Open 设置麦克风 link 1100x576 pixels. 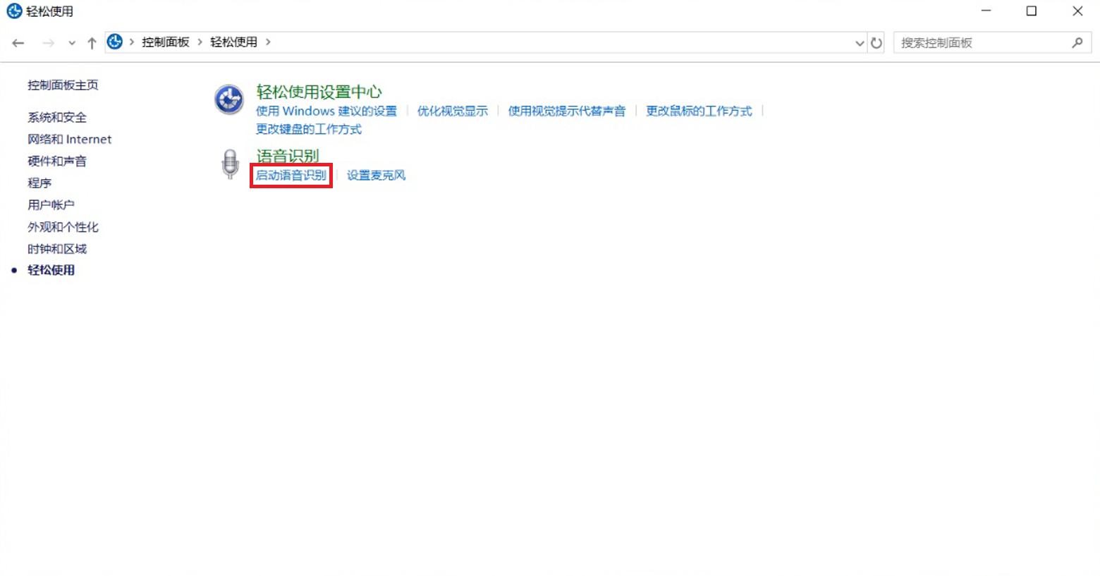[376, 175]
